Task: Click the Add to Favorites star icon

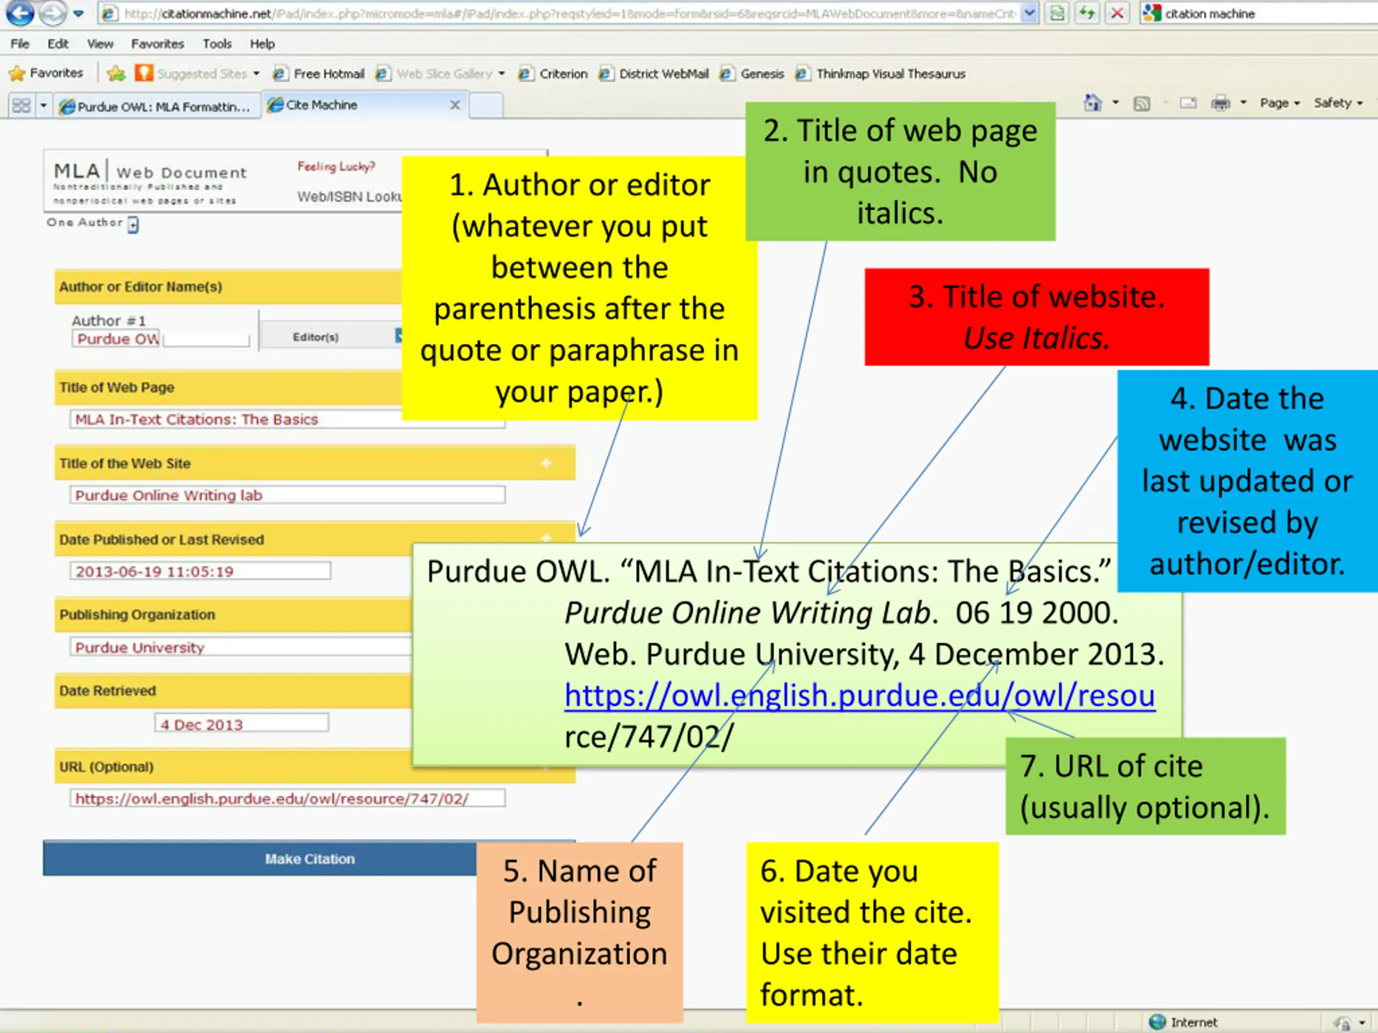Action: 116,74
